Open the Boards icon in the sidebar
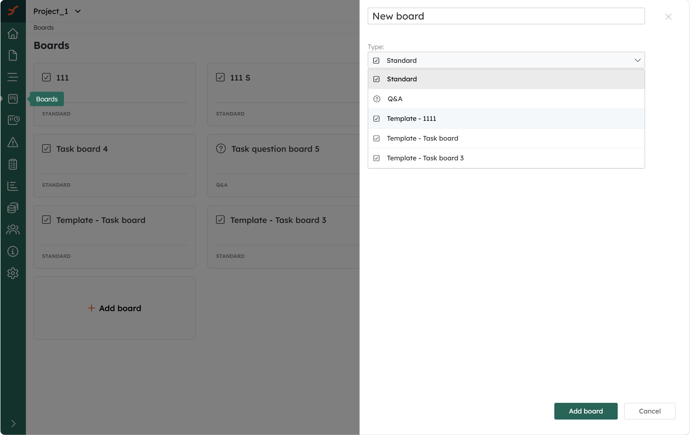Image resolution: width=691 pixels, height=435 pixels. tap(13, 99)
